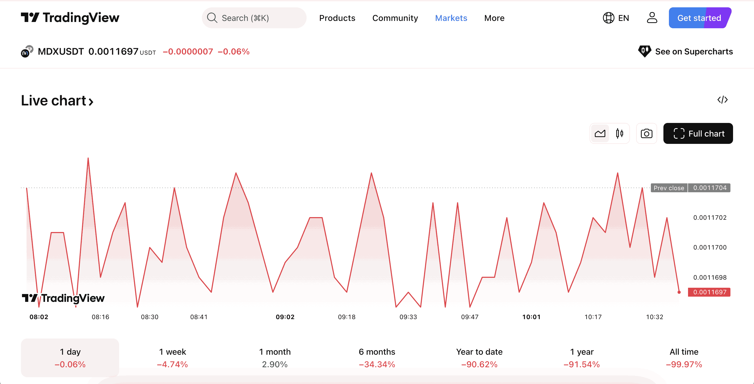Open the user profile icon
Image resolution: width=754 pixels, height=384 pixels.
tap(652, 18)
